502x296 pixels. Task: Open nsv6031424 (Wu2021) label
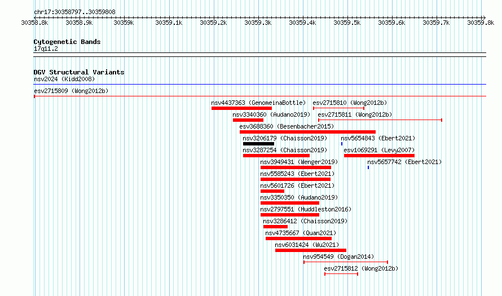[x=307, y=245]
